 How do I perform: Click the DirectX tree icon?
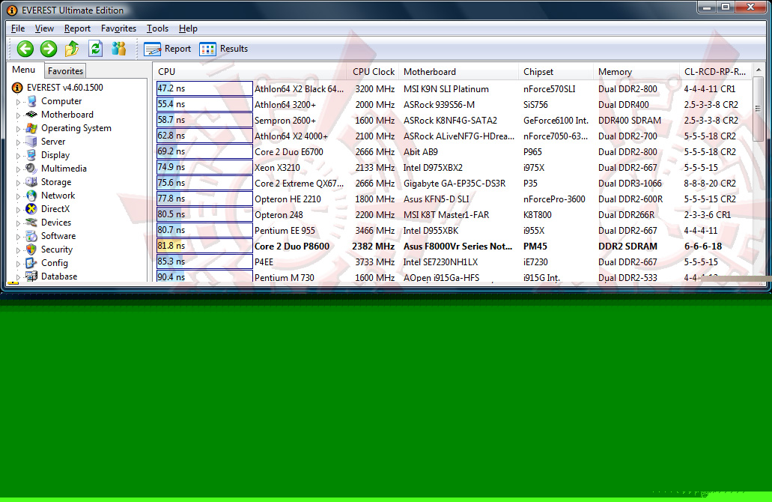click(31, 209)
